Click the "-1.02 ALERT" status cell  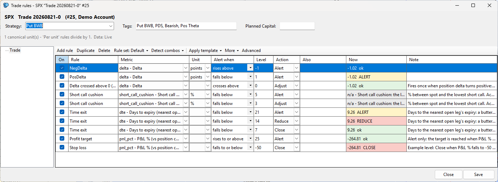tap(376, 77)
